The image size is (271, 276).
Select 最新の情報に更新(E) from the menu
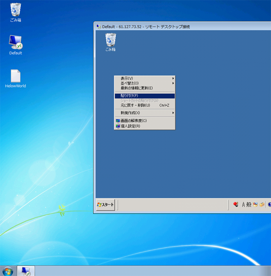145,88
